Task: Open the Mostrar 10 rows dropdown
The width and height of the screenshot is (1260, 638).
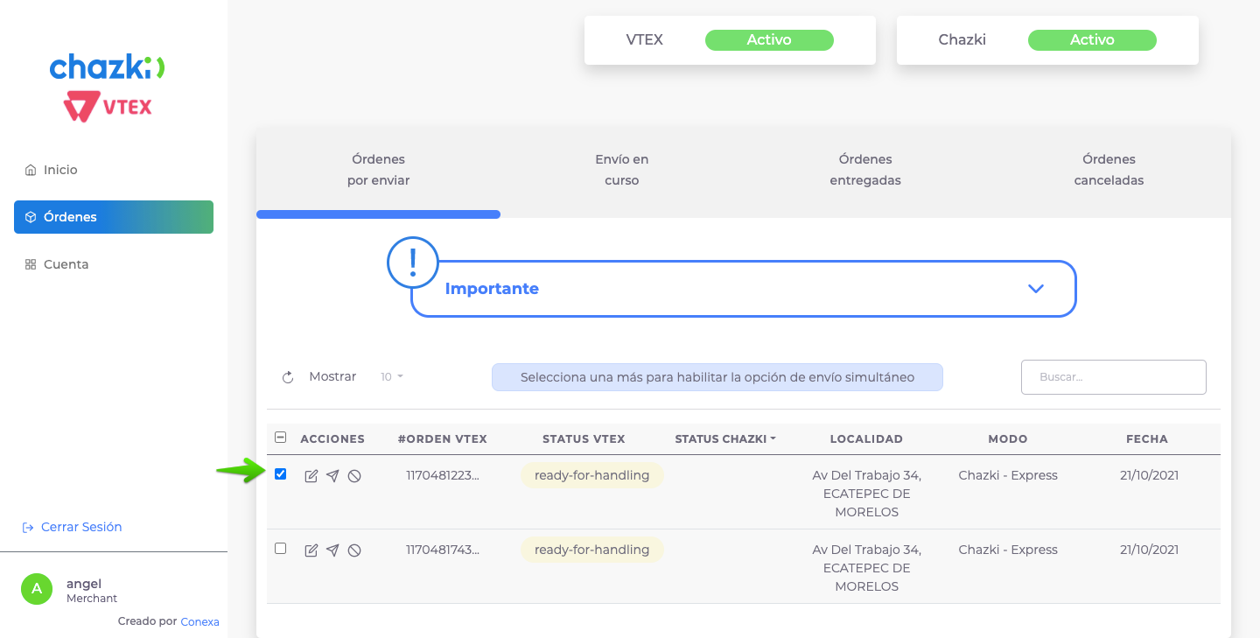Action: click(392, 377)
